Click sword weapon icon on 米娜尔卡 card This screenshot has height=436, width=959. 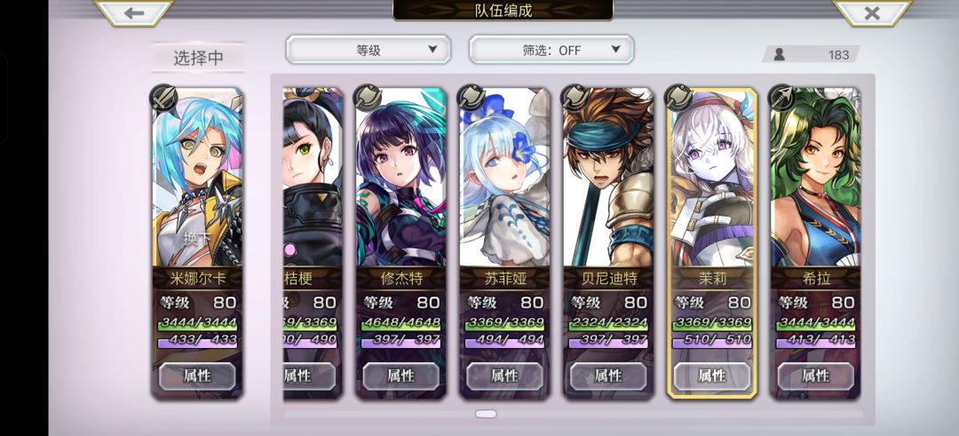164,98
